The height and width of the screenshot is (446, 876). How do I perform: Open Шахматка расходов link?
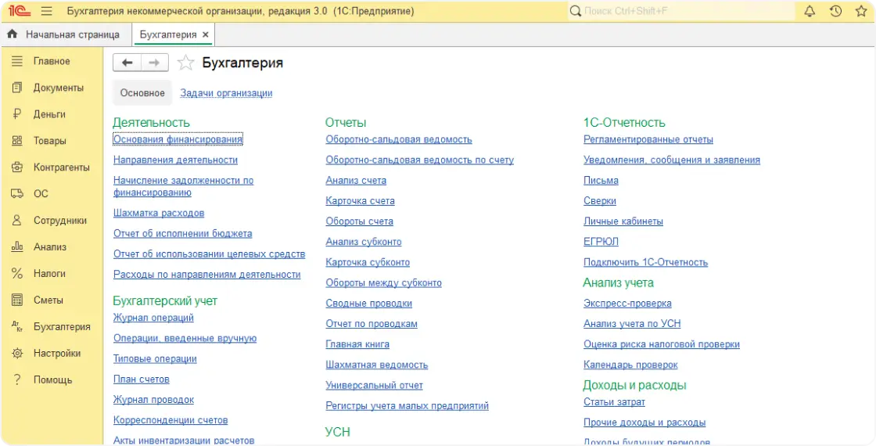point(159,213)
